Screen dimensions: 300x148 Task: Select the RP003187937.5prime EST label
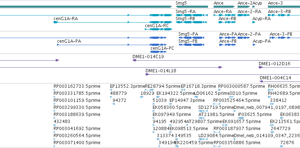pos(237,129)
